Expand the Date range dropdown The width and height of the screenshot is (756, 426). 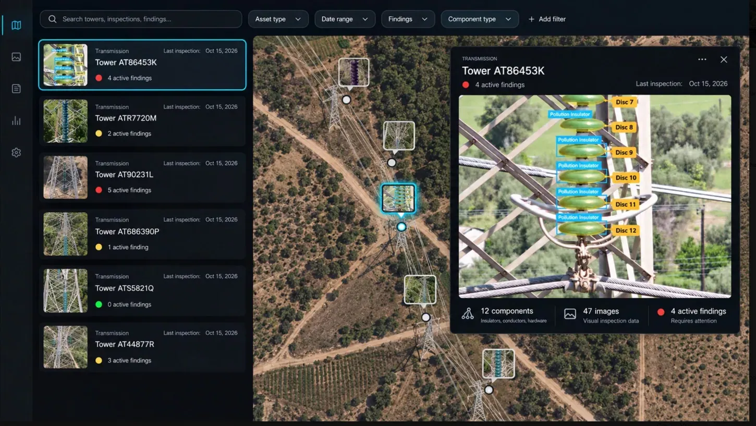point(345,19)
